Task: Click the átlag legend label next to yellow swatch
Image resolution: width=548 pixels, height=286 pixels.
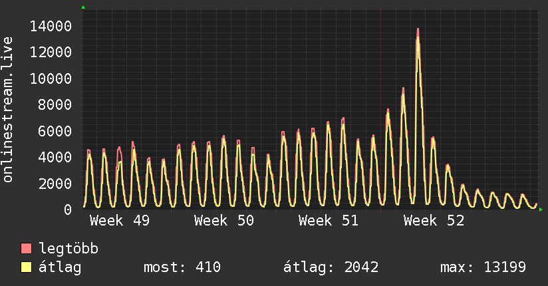Action: tap(60, 267)
